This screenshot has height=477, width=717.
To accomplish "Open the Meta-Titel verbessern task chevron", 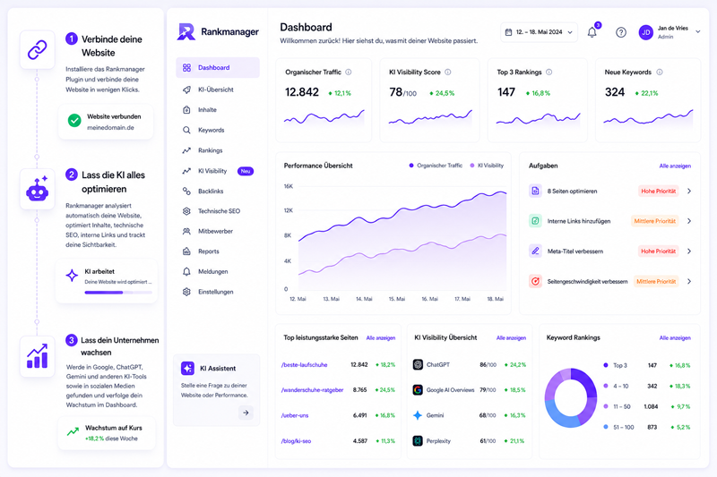I will coord(689,251).
